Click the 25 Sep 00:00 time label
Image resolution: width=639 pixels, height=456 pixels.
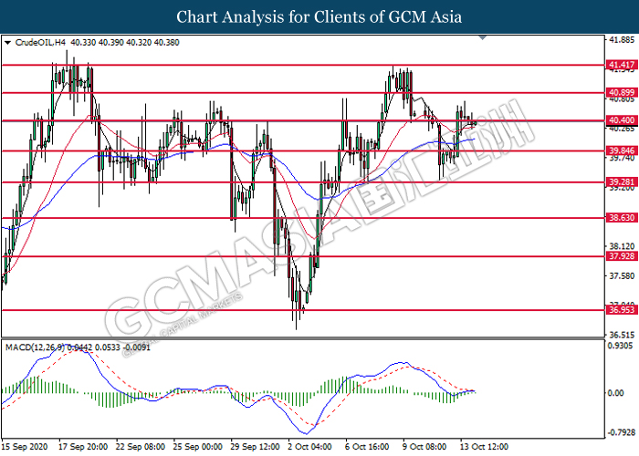click(x=198, y=447)
